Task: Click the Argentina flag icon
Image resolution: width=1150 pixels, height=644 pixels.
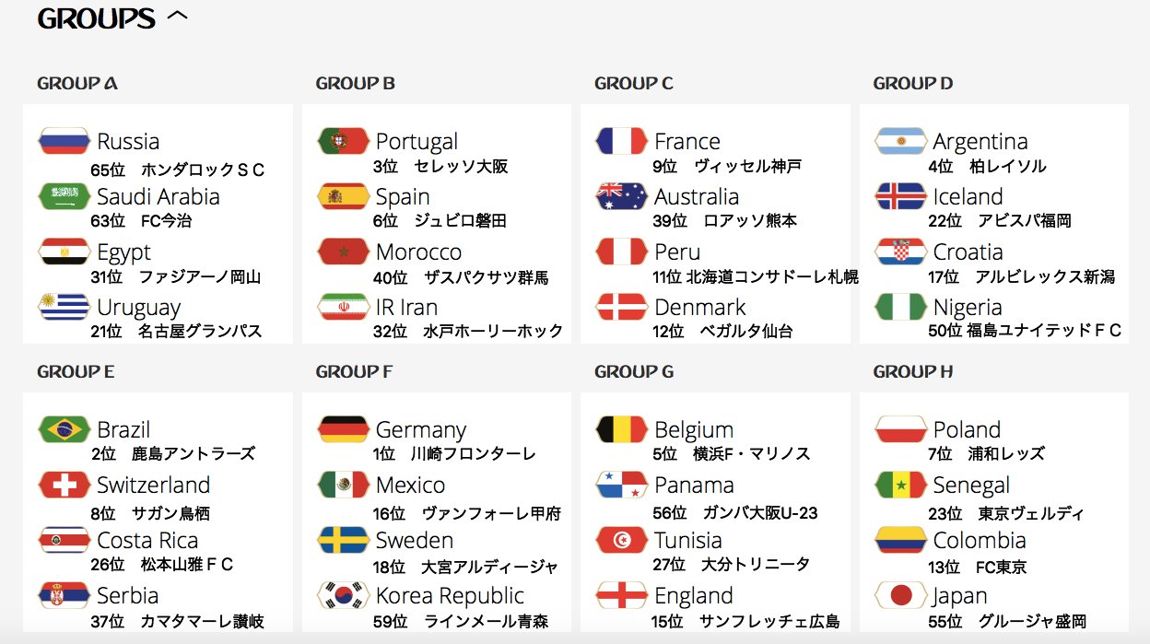Action: coord(900,141)
